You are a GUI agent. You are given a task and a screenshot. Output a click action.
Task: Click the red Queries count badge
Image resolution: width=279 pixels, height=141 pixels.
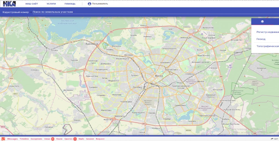click(75, 139)
